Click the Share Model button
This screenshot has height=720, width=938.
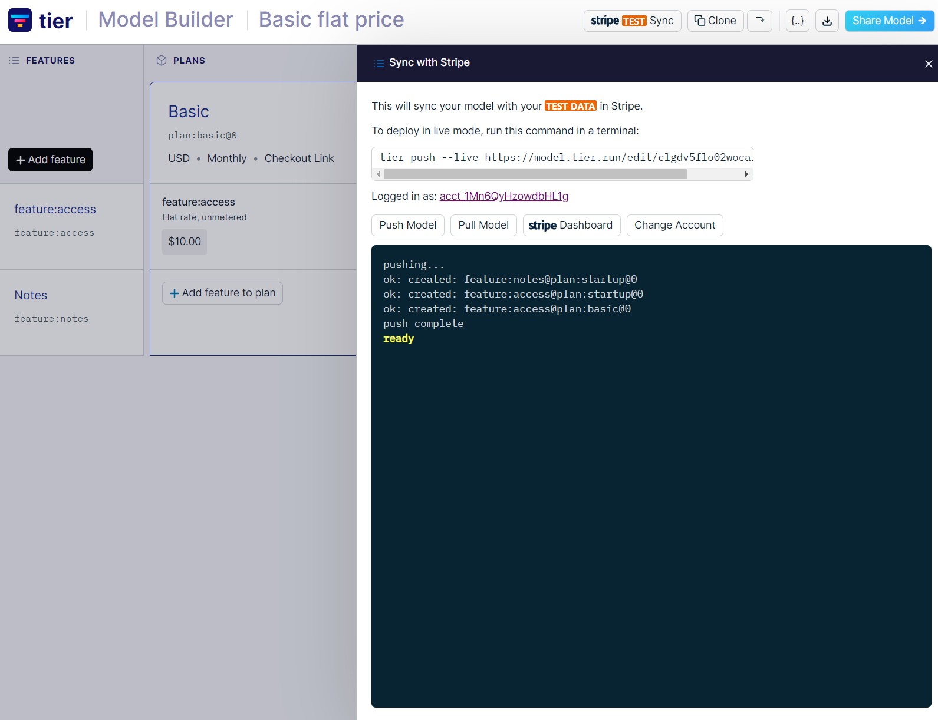tap(889, 21)
